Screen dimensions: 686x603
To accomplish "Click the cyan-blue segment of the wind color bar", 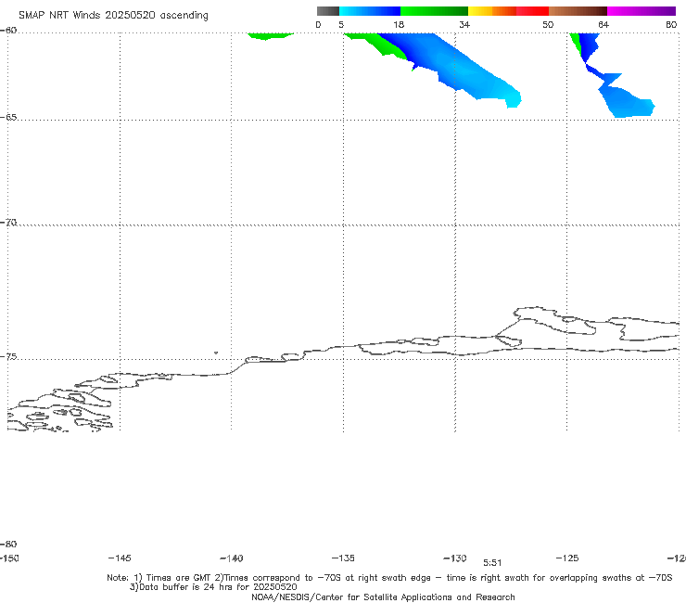I will [x=370, y=11].
